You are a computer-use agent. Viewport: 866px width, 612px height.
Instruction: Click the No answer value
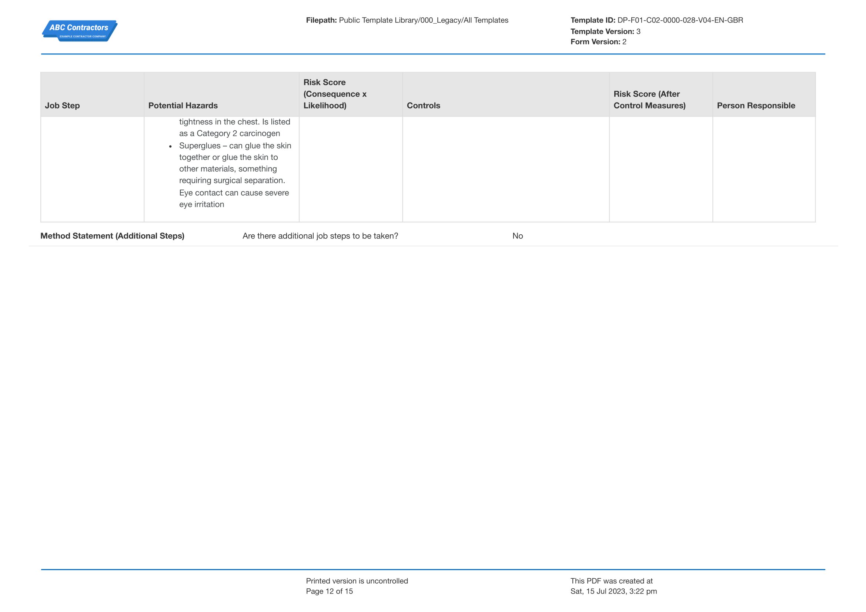click(517, 236)
